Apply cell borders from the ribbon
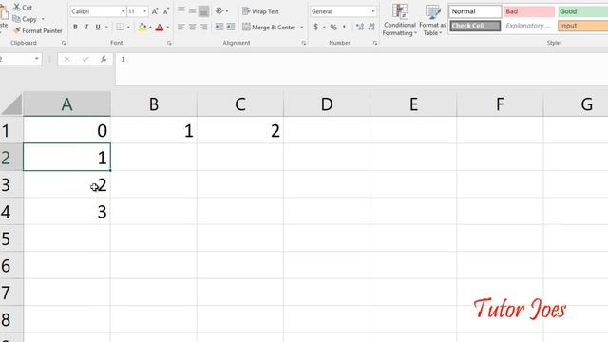Viewport: 608px width, 342px height. click(x=120, y=27)
